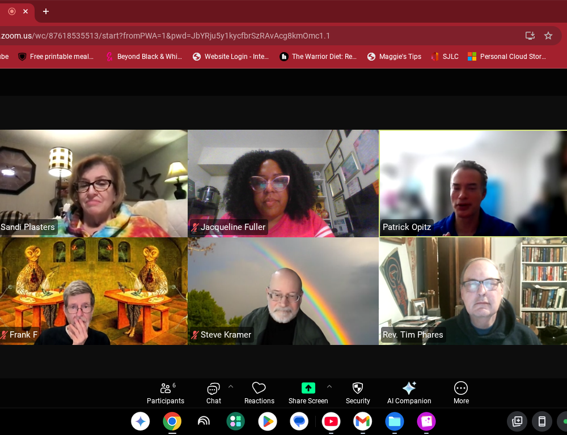
Task: Open the Reactions menu
Action: click(259, 393)
